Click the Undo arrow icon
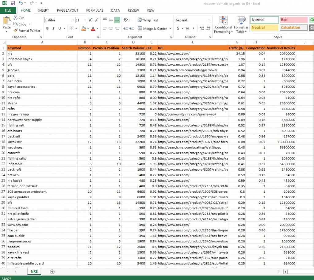314x280 pixels. (20, 3)
